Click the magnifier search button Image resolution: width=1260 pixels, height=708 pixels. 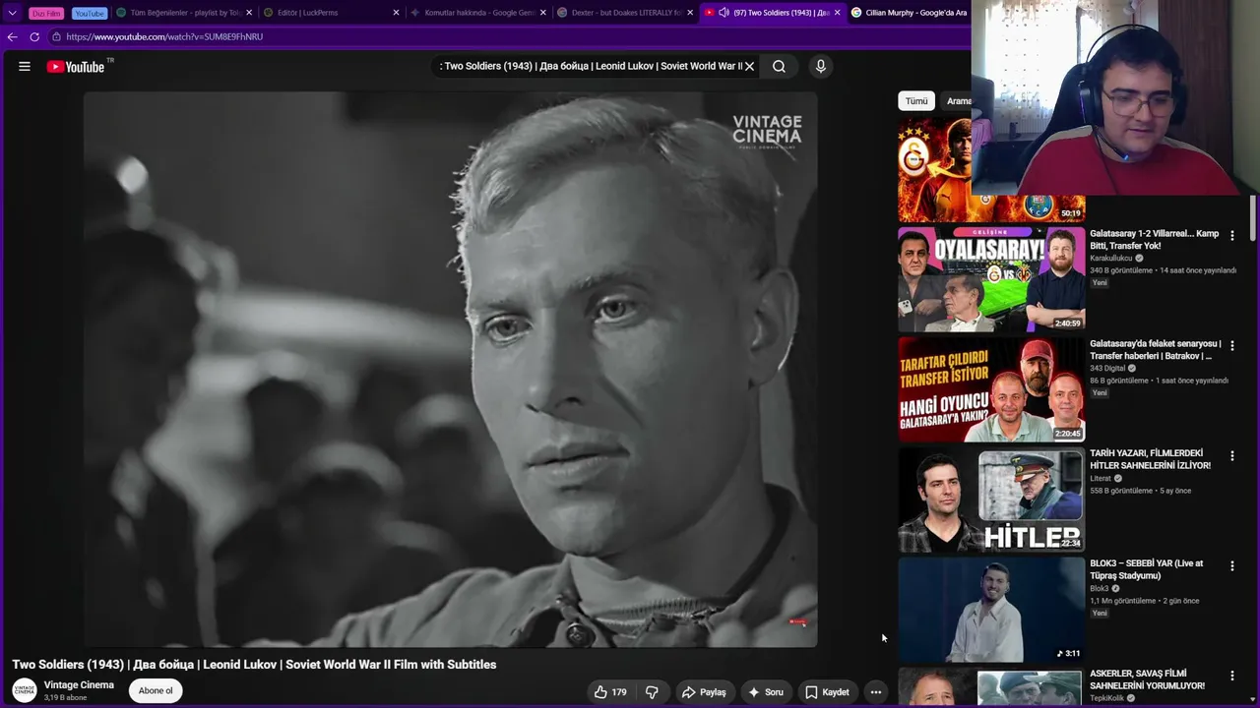(779, 66)
